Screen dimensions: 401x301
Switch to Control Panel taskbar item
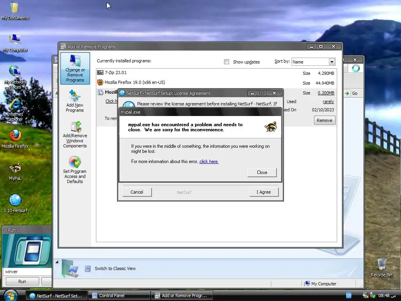119,296
